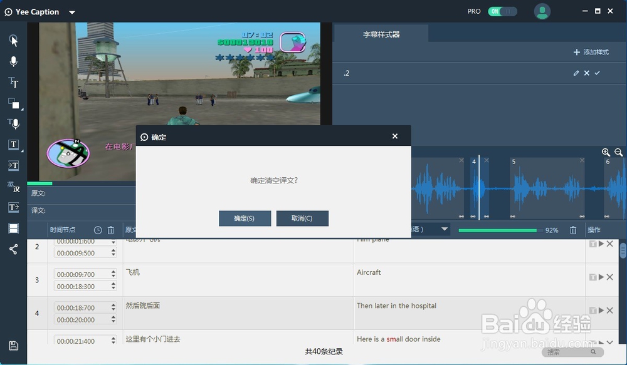
Task: Click the film strip video tool
Action: point(14,229)
